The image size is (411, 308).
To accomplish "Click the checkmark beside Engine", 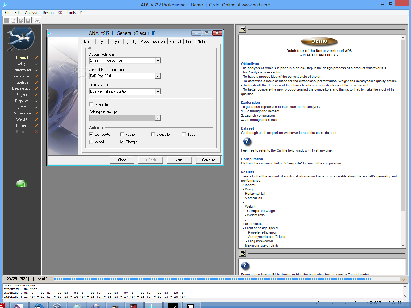I will [36, 95].
